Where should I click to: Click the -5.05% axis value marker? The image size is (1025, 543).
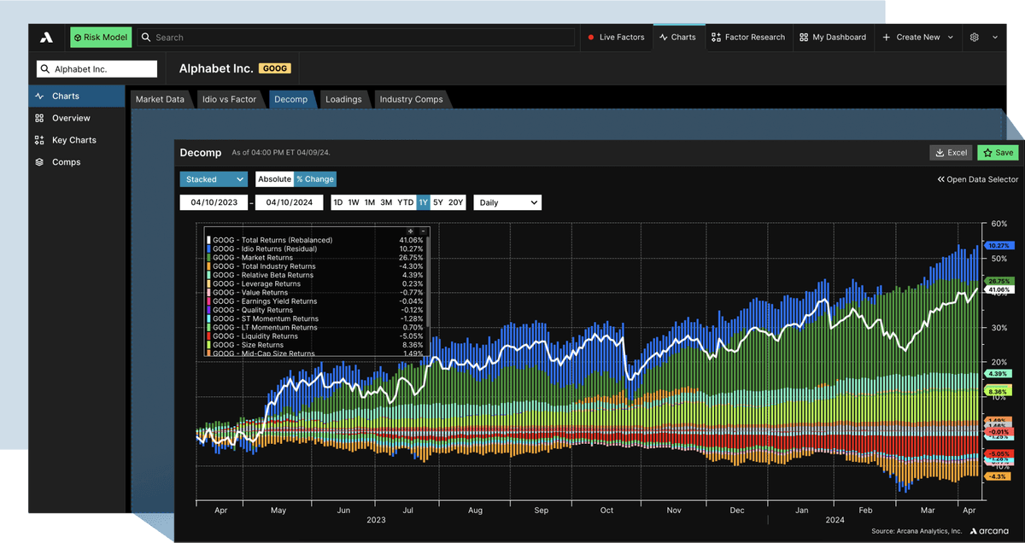pyautogui.click(x=999, y=454)
